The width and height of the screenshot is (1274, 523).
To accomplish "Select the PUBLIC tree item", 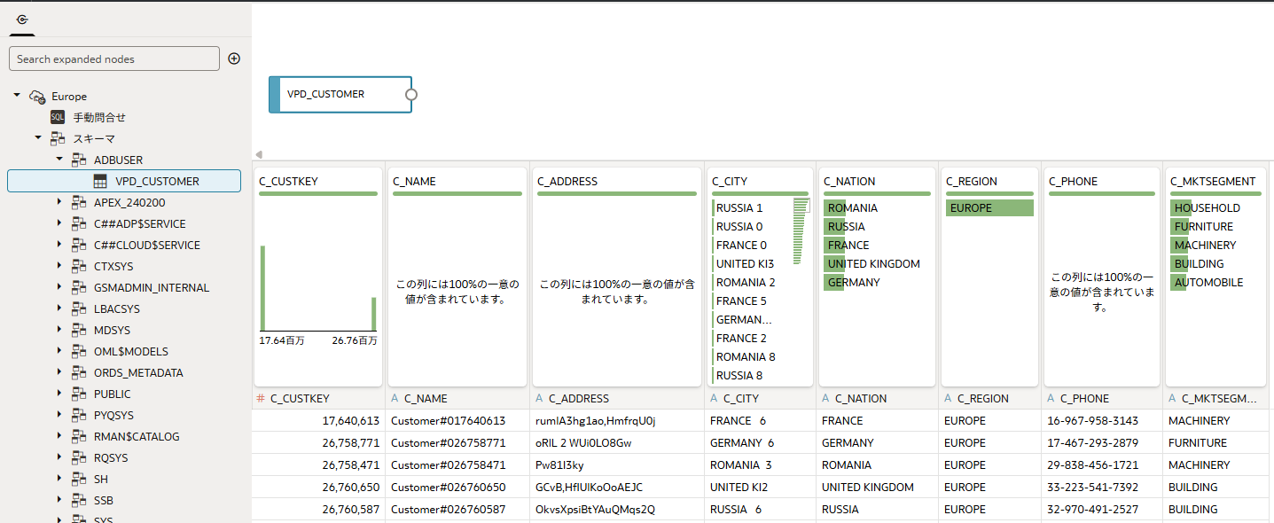I will click(113, 394).
